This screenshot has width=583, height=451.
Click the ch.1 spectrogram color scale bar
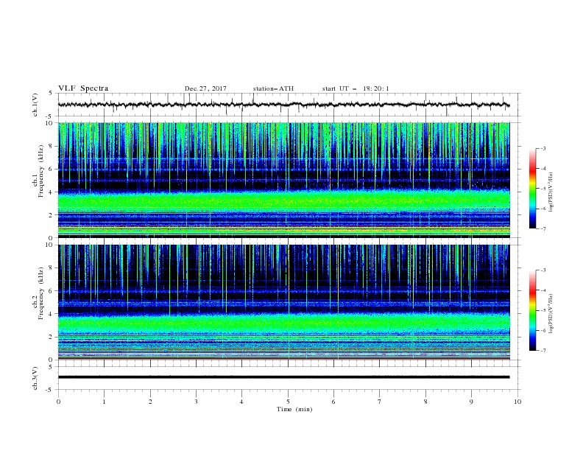(x=532, y=189)
